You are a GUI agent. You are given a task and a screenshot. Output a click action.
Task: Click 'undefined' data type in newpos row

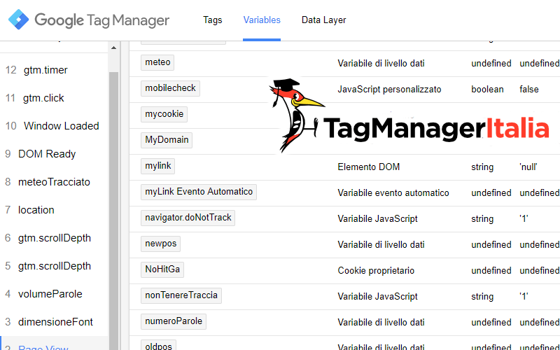point(491,244)
